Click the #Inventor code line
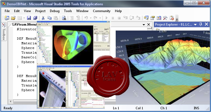 coord(26,29)
